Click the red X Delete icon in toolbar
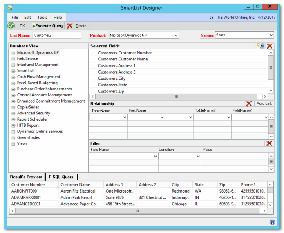Viewport: 284px width, 233px height. [x=69, y=26]
